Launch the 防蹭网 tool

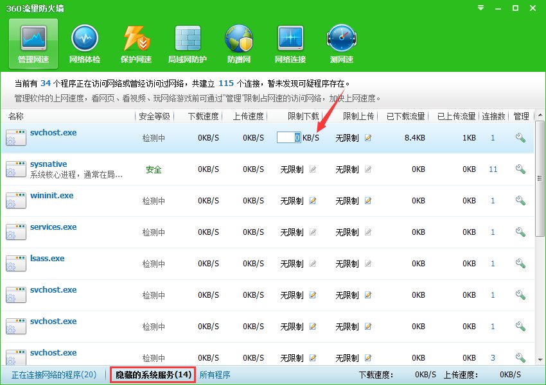[238, 43]
